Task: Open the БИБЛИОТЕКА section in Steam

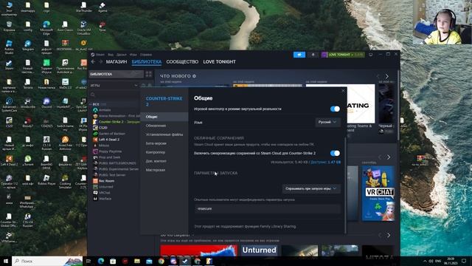Action: click(147, 62)
